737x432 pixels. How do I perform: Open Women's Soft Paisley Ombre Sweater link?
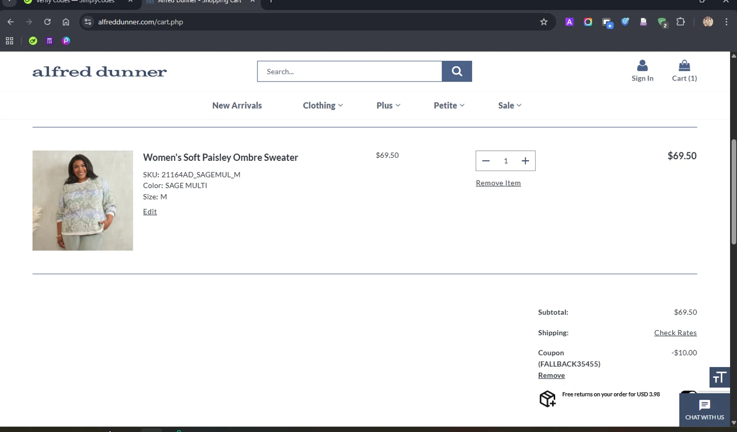221,157
